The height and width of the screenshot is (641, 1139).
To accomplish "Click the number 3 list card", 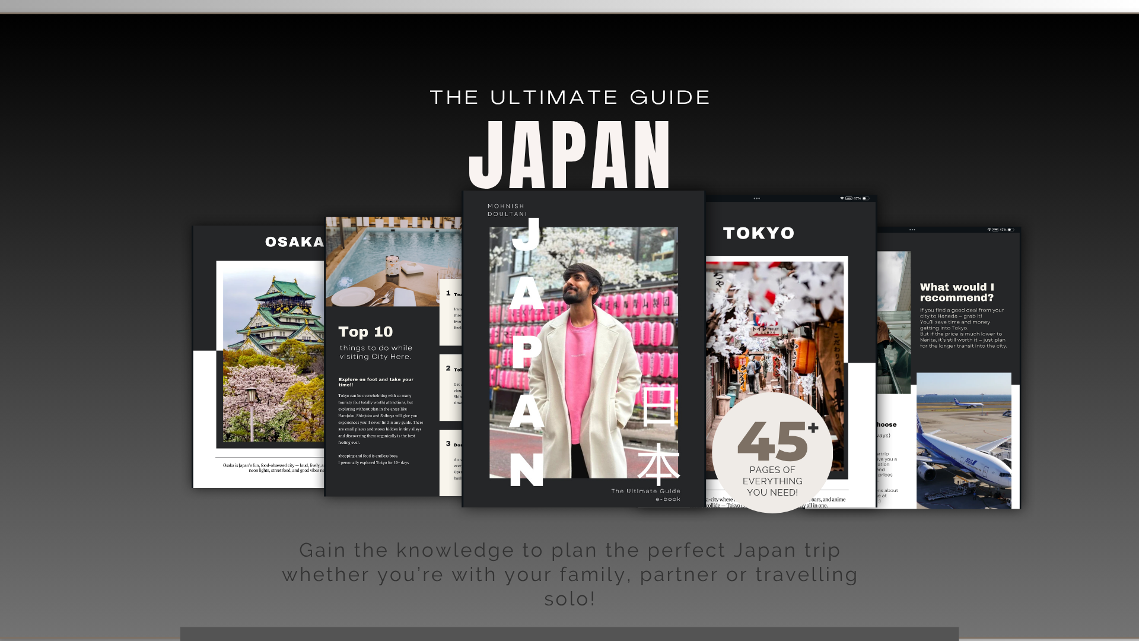I will point(451,462).
